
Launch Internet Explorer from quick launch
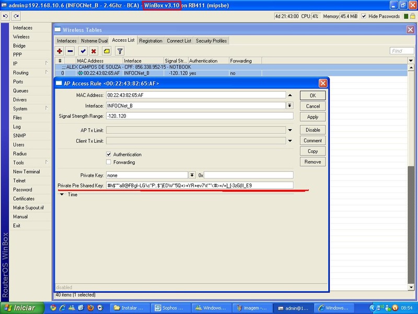(62, 308)
